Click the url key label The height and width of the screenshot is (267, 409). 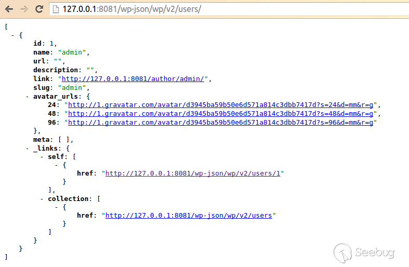coord(39,61)
